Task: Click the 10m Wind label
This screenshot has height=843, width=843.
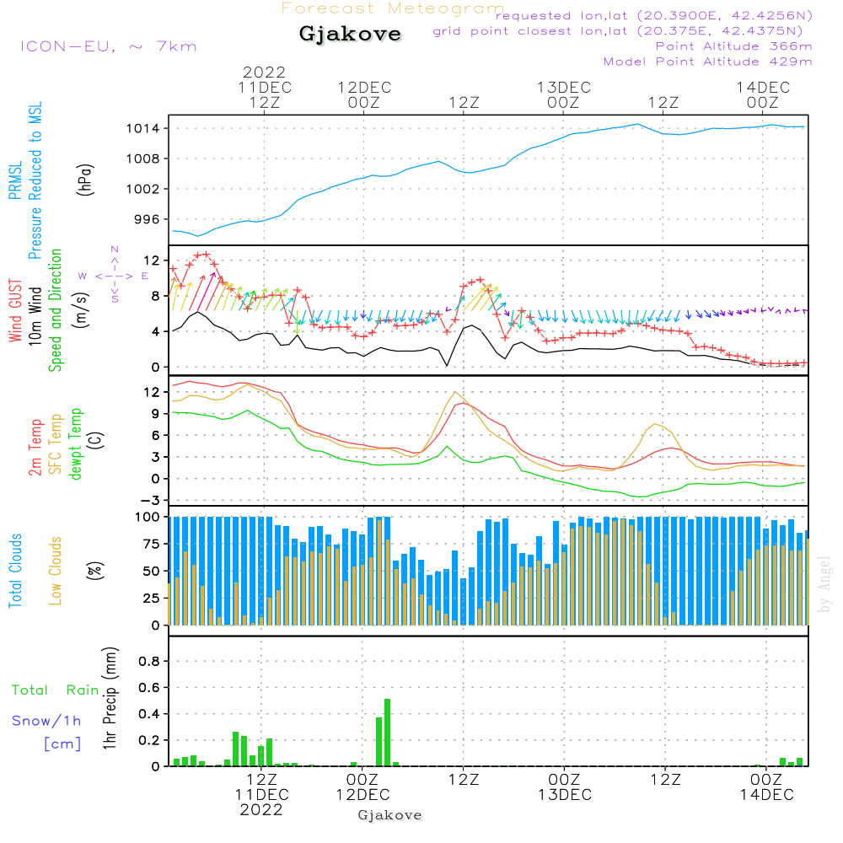Action: coord(35,316)
